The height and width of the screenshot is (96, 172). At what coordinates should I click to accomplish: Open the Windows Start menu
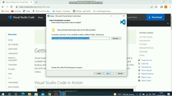pos(3,94)
